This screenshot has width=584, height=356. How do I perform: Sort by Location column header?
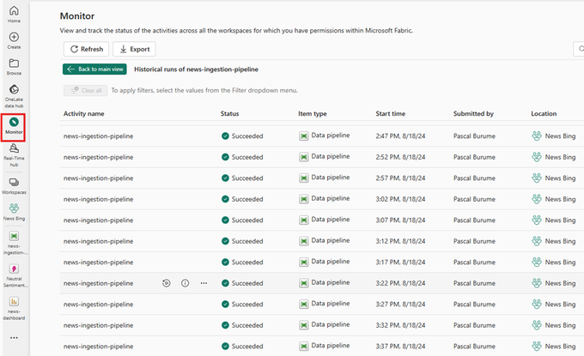coord(544,113)
